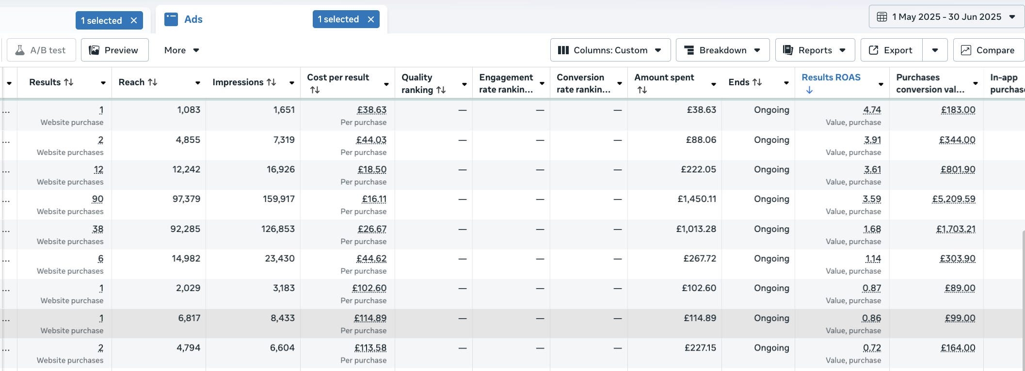Click the vertical scrollbar on the right

1023,300
